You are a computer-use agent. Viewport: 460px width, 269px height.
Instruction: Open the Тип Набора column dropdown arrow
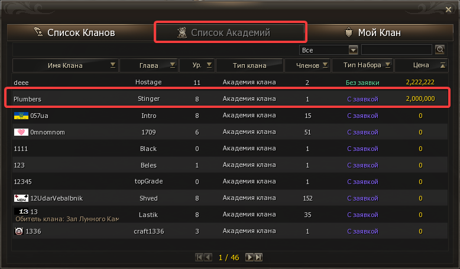pos(388,65)
